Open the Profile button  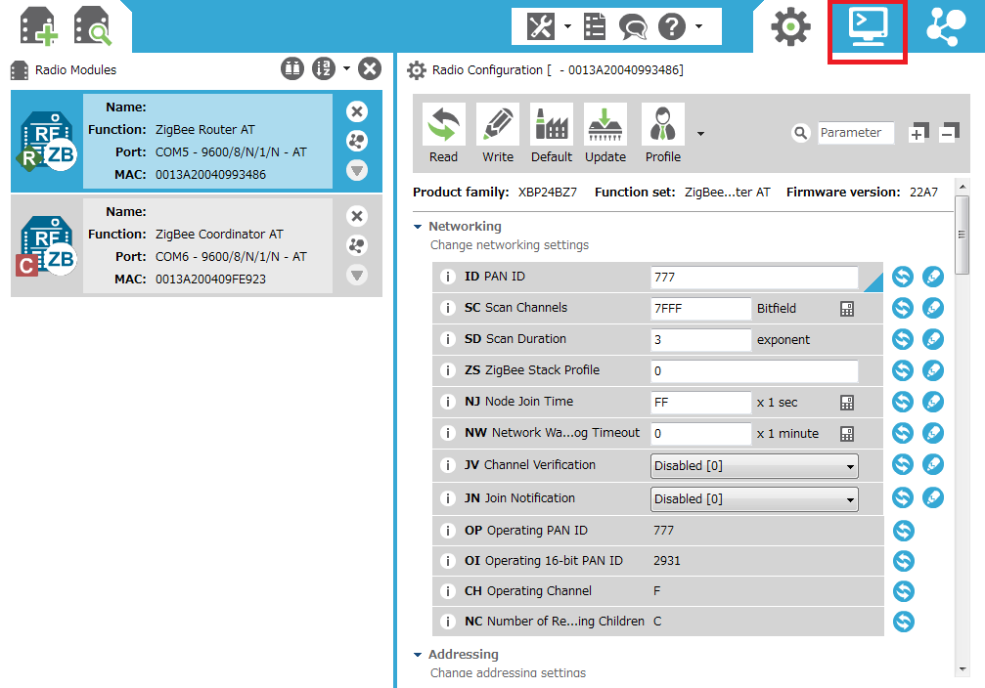pyautogui.click(x=663, y=134)
